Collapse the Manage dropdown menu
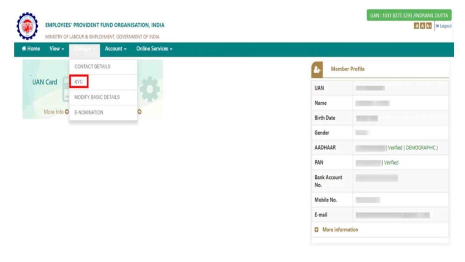 point(84,49)
